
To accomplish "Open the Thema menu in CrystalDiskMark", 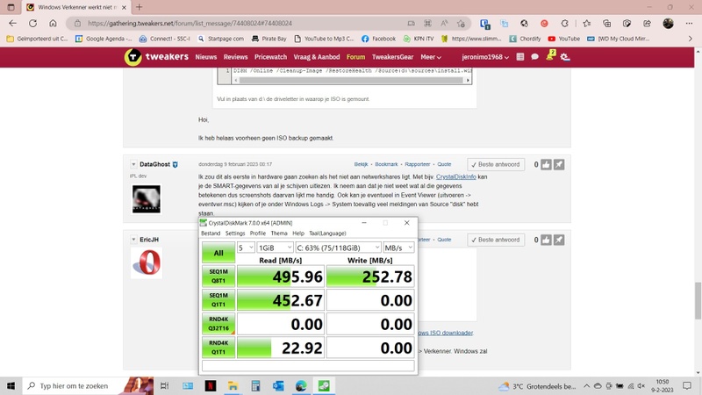I will 279,233.
